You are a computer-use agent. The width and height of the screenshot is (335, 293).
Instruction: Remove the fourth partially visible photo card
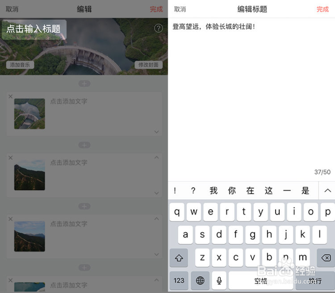(10, 280)
